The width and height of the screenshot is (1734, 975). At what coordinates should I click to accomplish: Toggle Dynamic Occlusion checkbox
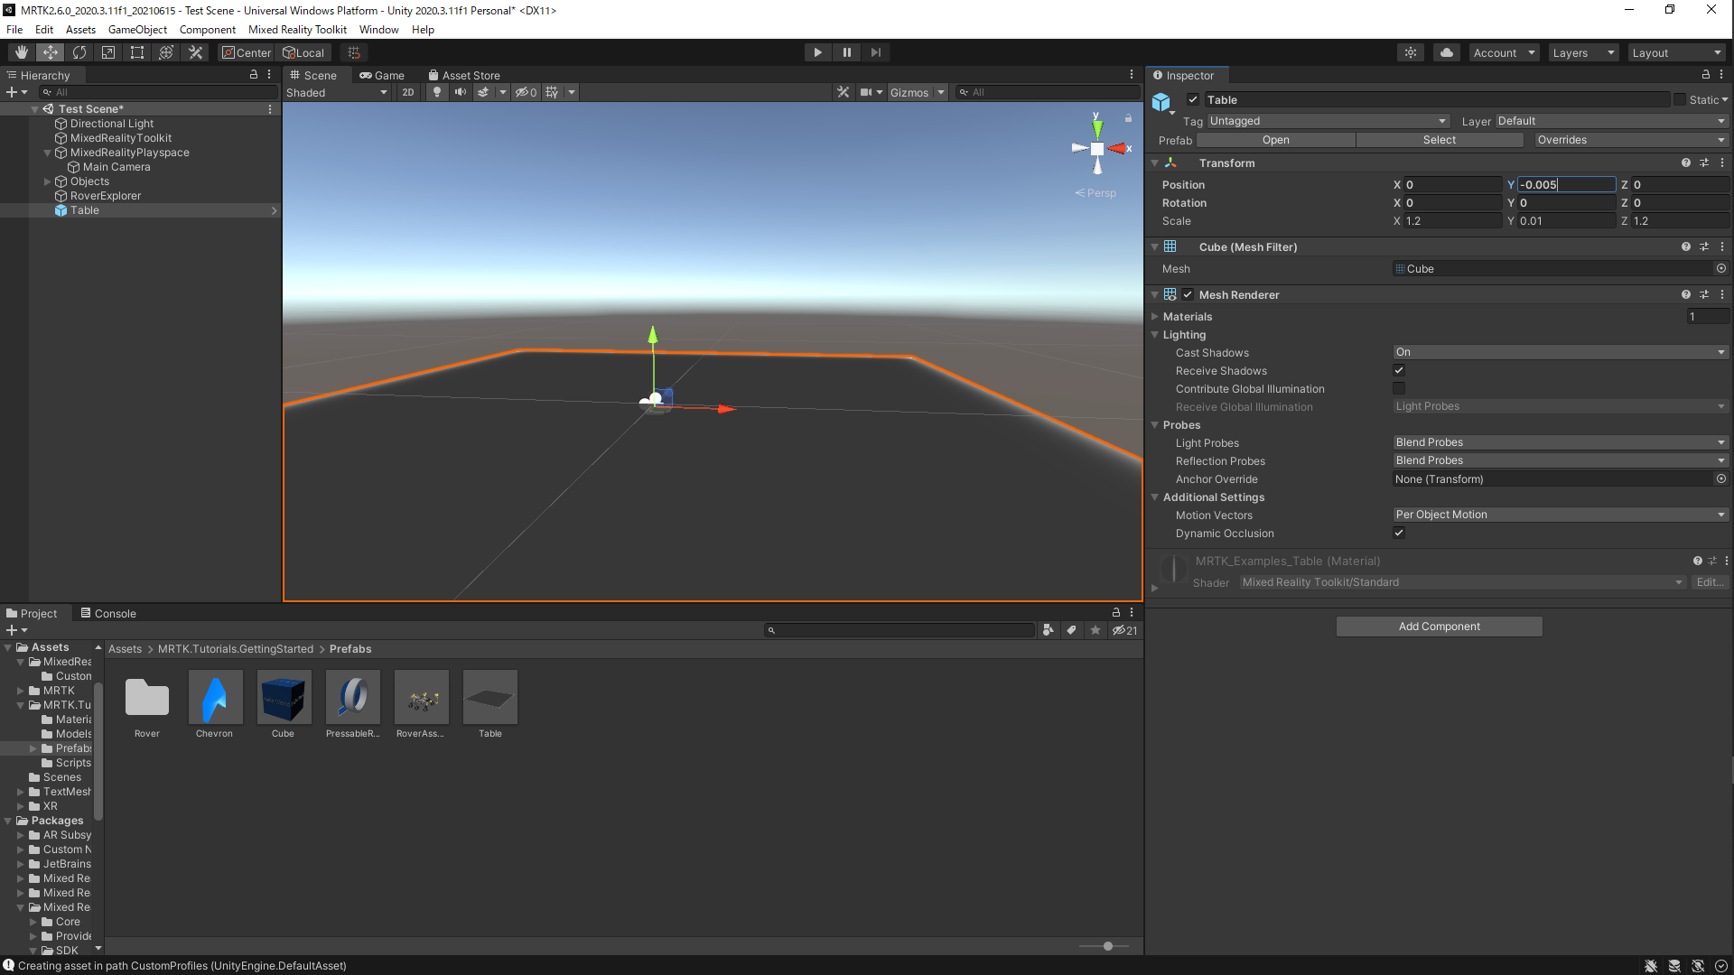(1399, 533)
